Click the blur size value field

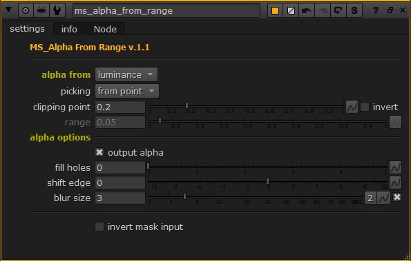click(x=120, y=198)
